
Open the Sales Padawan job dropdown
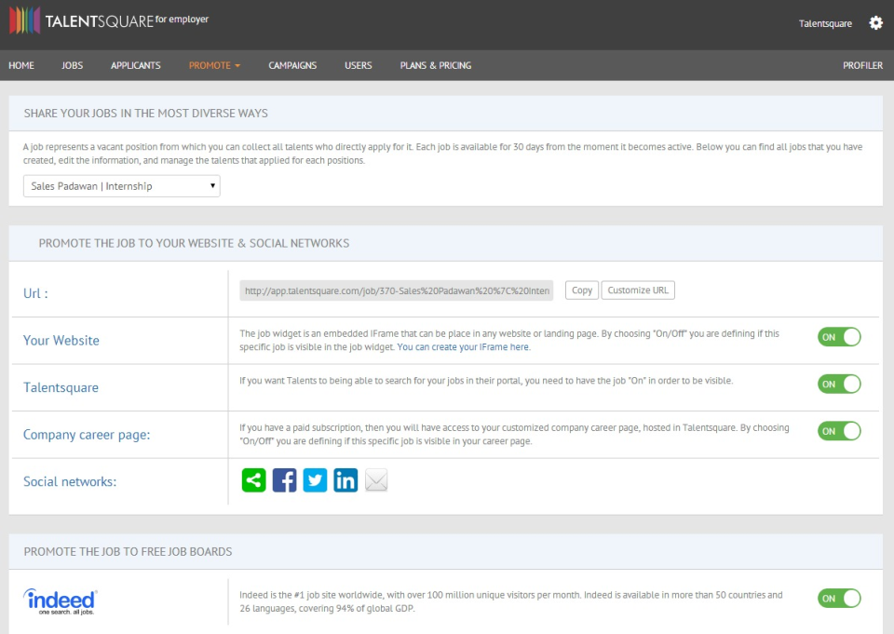(x=122, y=186)
